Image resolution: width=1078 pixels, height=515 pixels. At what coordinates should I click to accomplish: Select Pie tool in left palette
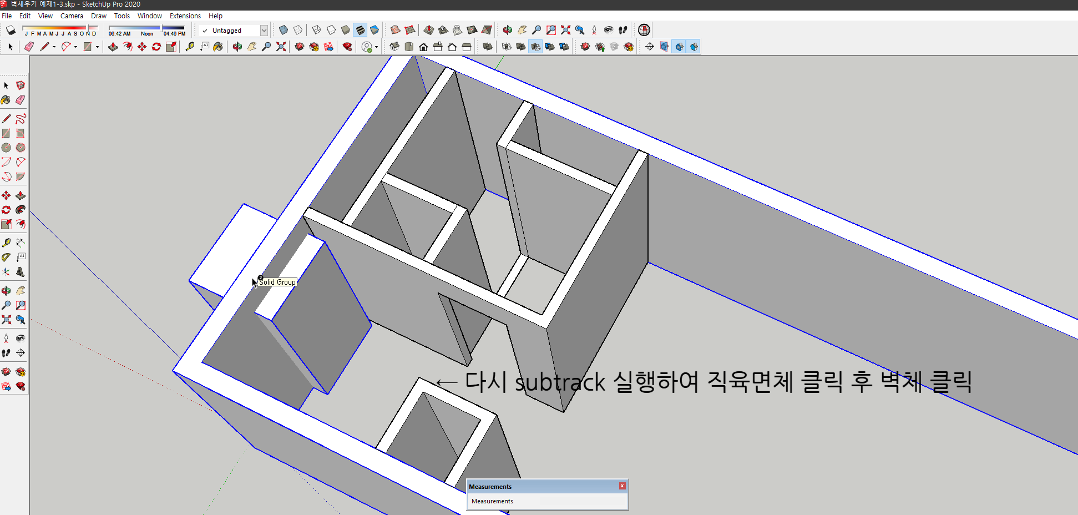coord(21,176)
